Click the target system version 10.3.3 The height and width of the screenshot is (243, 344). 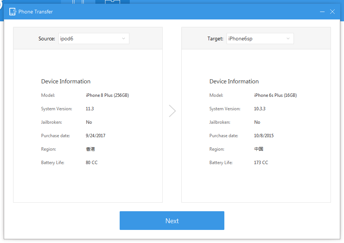260,109
